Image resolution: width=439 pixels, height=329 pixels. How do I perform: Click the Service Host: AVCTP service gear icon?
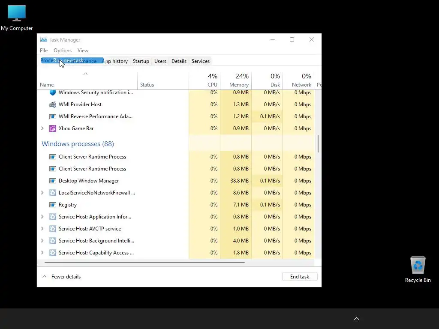click(x=53, y=229)
